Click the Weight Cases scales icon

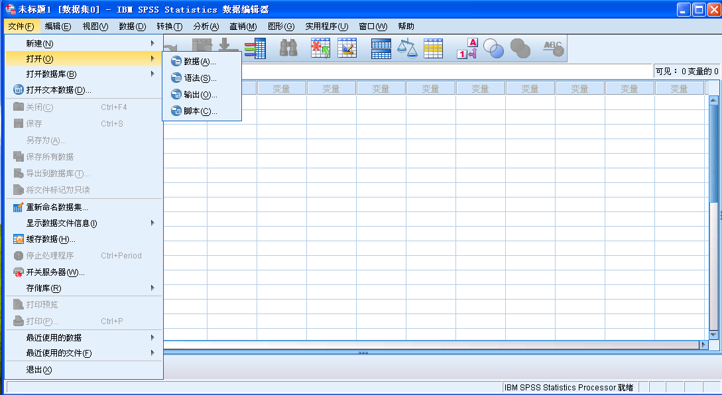pos(407,48)
